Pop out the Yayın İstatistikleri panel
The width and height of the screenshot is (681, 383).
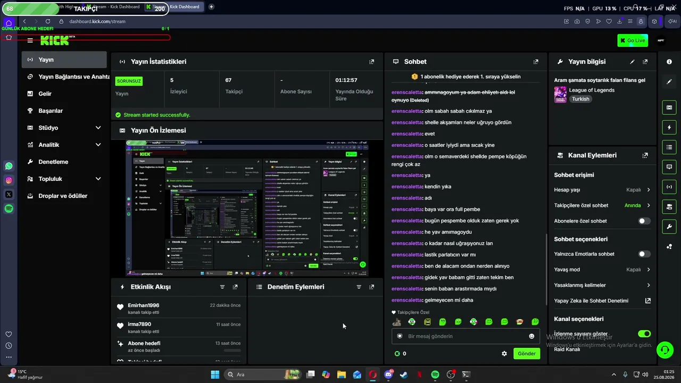(x=371, y=62)
